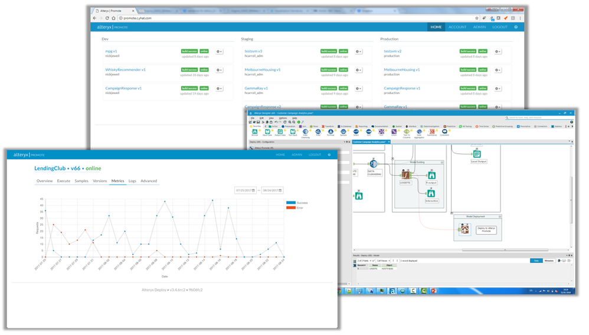Switch results view to Metadata
This screenshot has height=335, width=589.
pyautogui.click(x=549, y=261)
